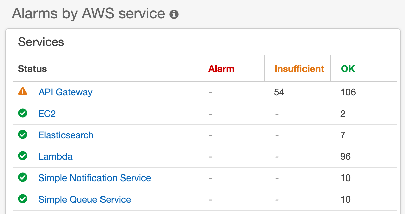Click green check icon beside Simple Notification Service
The image size is (405, 214).
tap(23, 178)
